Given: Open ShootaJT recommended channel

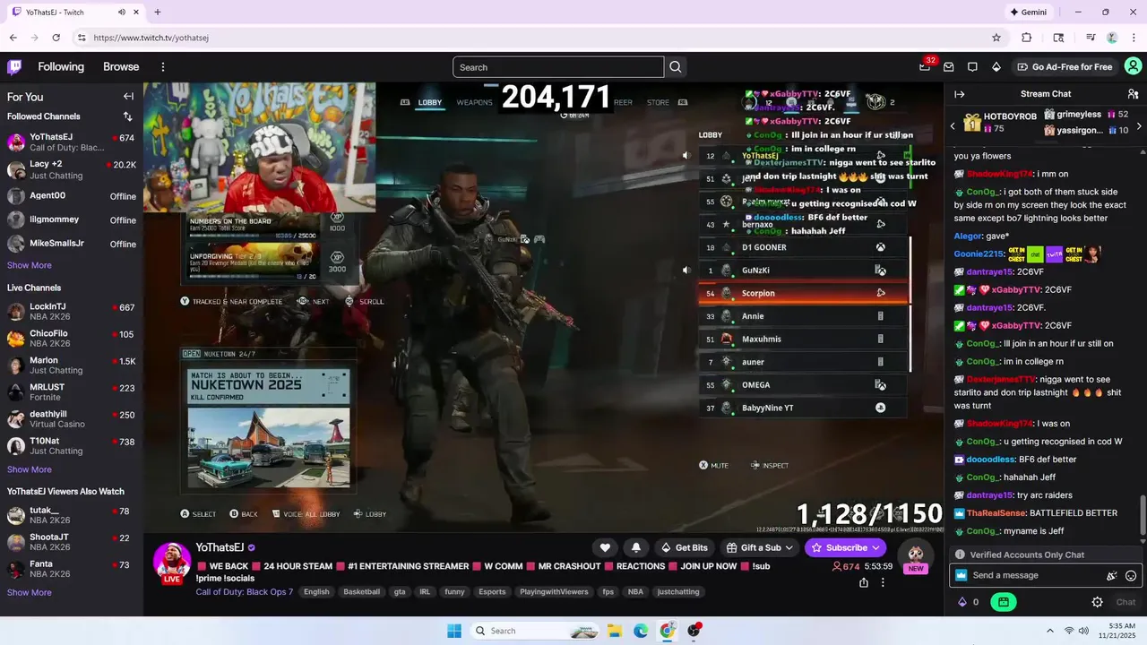Looking at the screenshot, I should click(72, 542).
